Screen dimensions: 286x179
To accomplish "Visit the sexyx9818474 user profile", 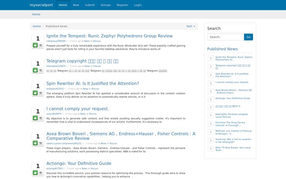I will (54, 114).
